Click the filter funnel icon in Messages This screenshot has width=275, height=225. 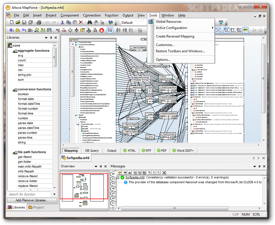(x=120, y=173)
